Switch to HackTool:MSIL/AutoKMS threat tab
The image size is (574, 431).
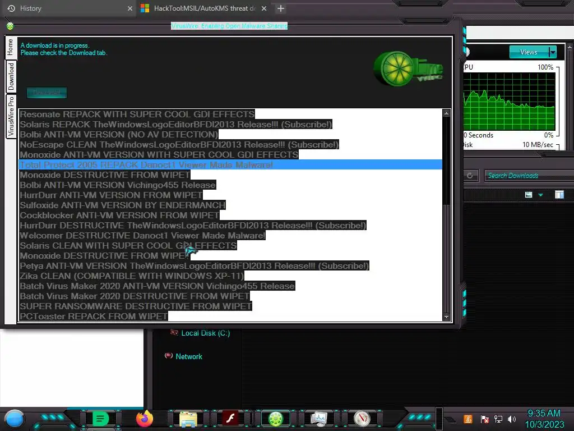pyautogui.click(x=204, y=8)
